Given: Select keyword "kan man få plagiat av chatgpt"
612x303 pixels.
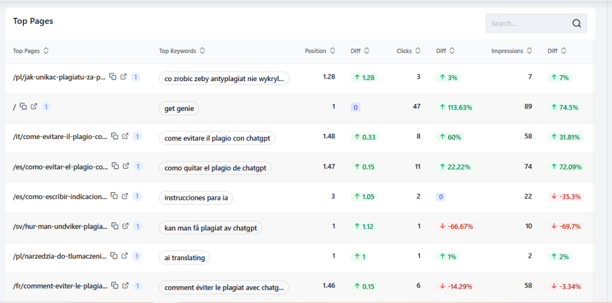Looking at the screenshot, I should (x=211, y=228).
